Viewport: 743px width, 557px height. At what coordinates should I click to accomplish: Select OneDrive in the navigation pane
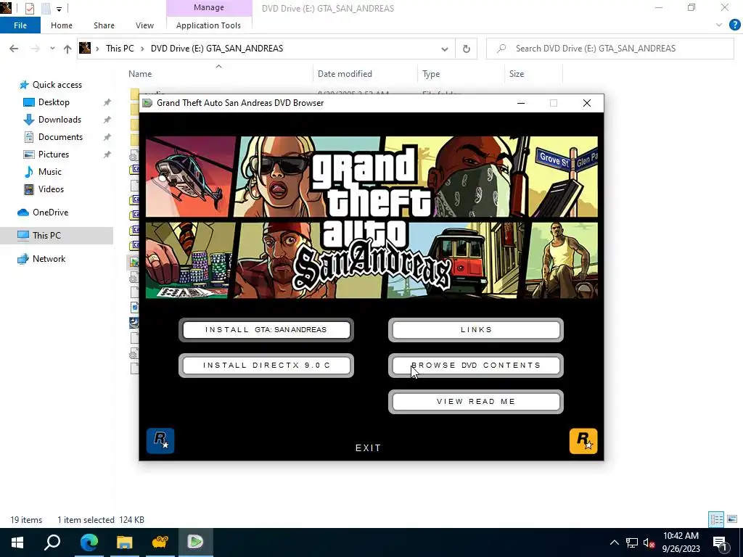[50, 213]
